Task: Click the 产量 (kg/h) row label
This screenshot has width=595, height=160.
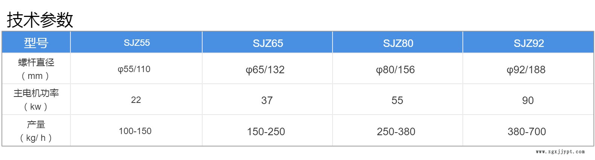Action: pyautogui.click(x=36, y=131)
